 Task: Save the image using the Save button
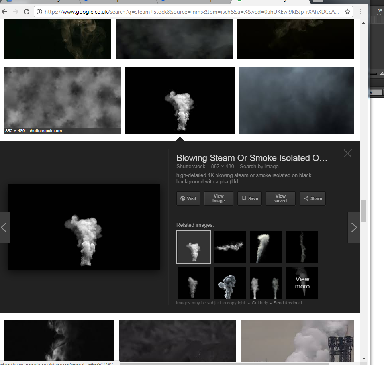tap(249, 198)
